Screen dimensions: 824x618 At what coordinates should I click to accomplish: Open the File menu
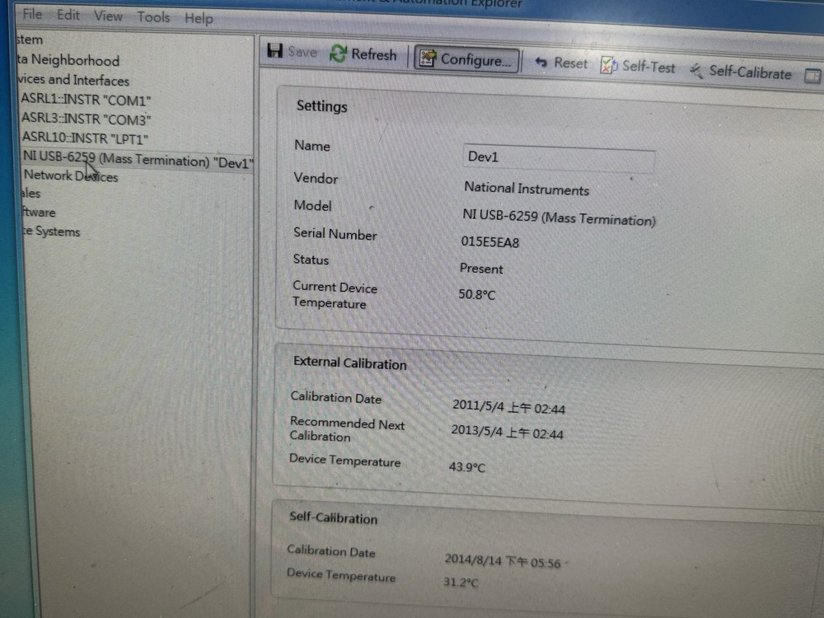click(32, 14)
